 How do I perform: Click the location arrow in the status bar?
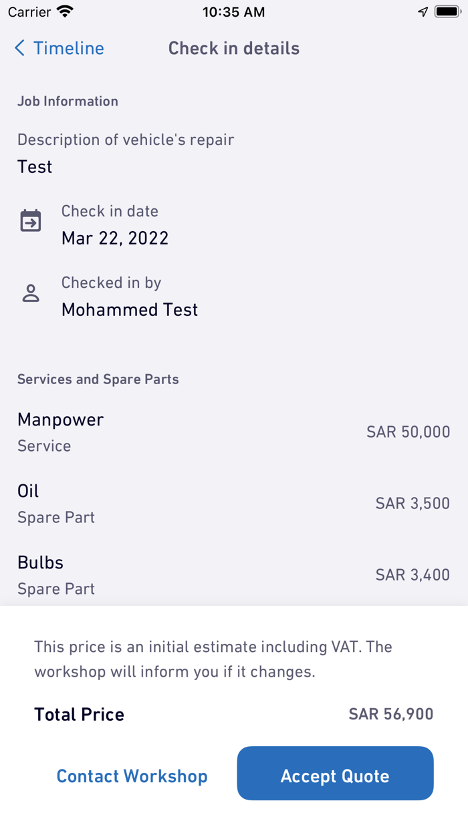421,11
